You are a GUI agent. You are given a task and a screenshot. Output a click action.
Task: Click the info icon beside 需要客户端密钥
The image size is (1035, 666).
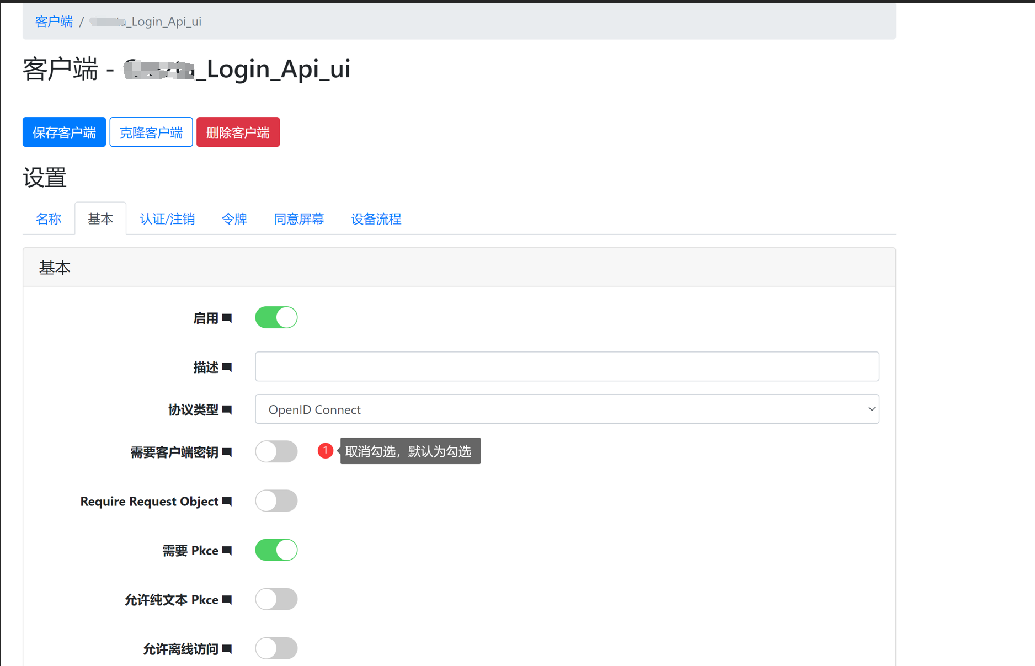coord(227,452)
